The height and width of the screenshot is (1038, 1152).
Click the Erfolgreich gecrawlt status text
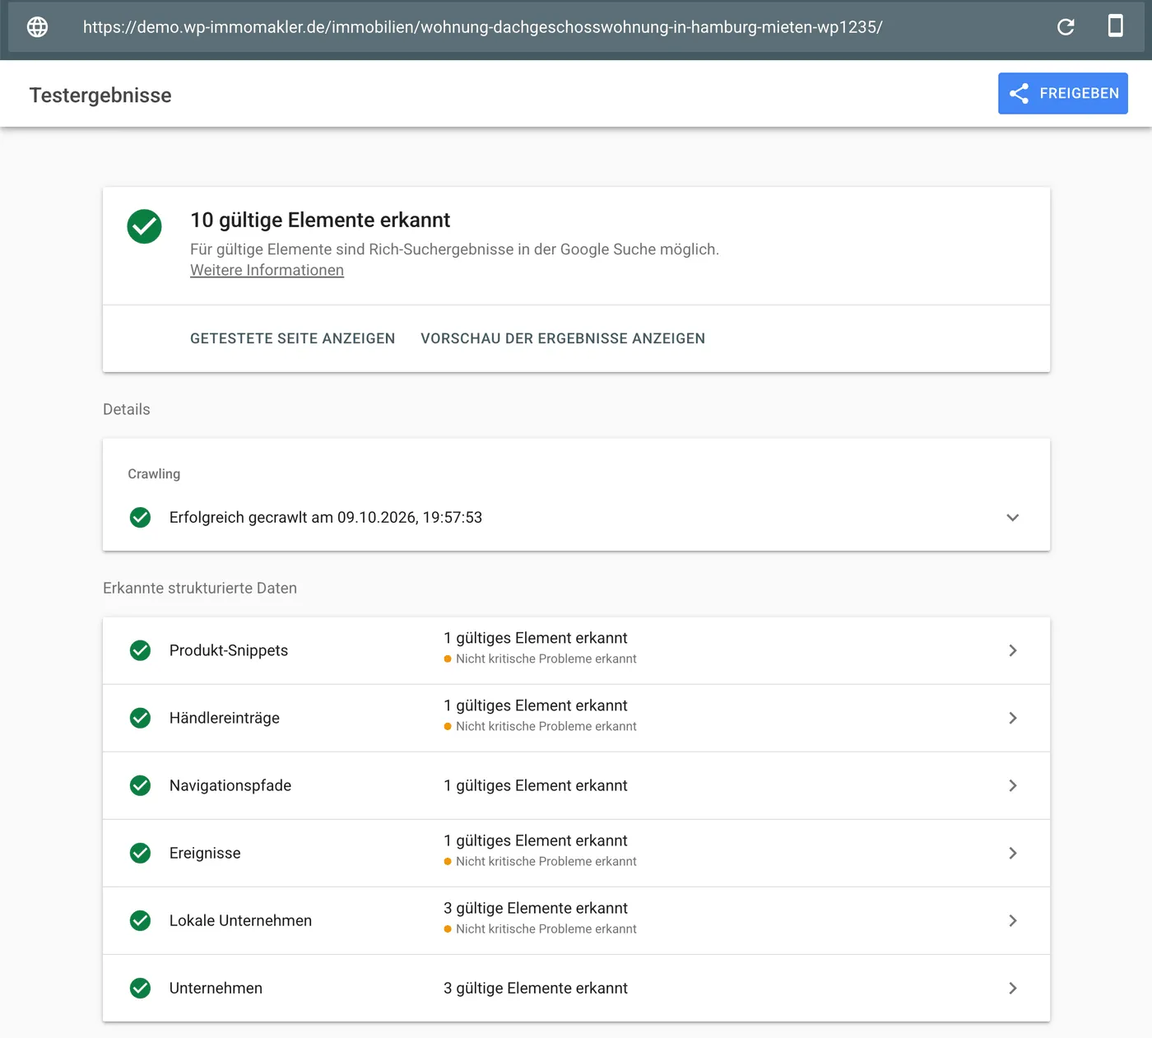coord(326,518)
